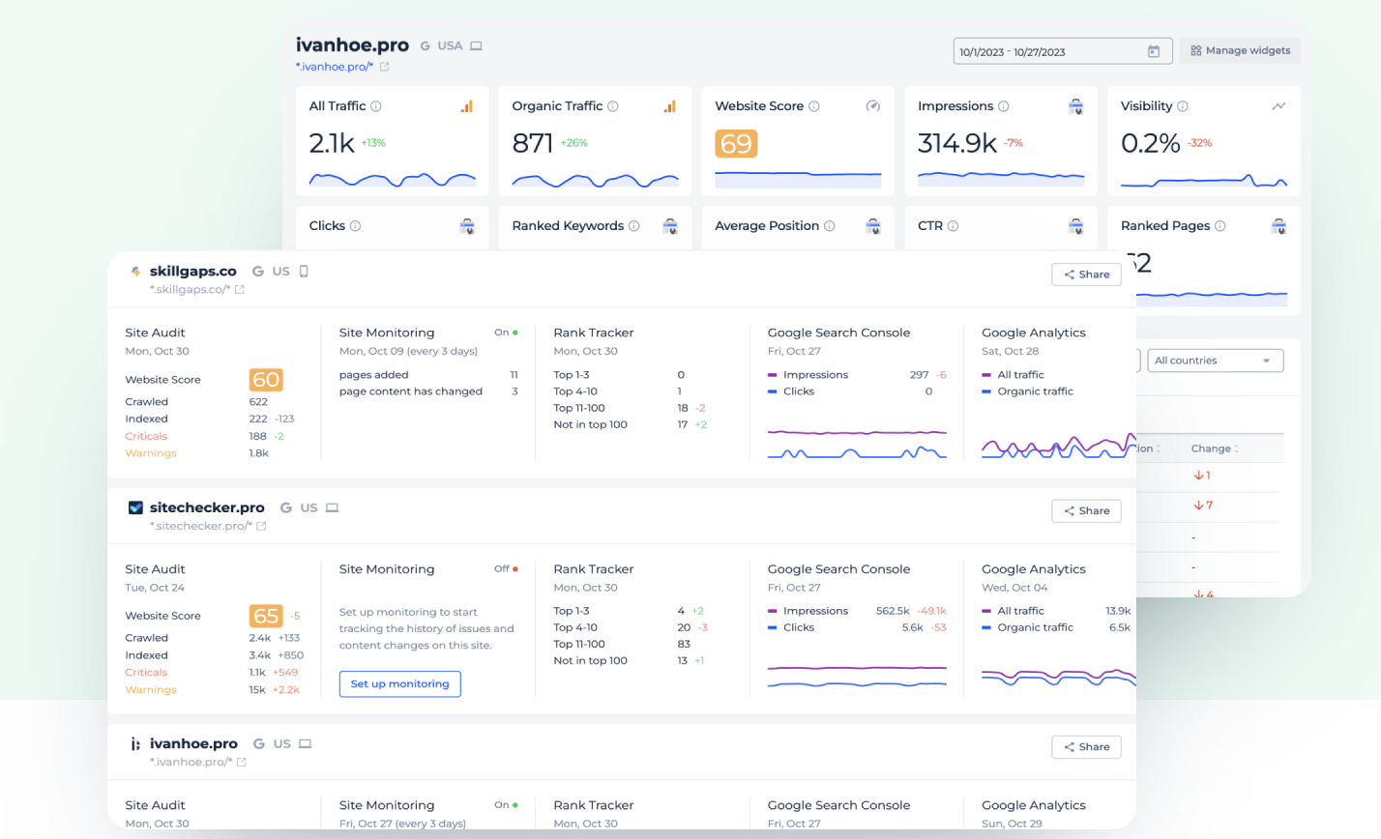The height and width of the screenshot is (839, 1381).
Task: Open the external link icon beside *.ivanhoe.pro/* in the dashboard header
Action: pyautogui.click(x=384, y=67)
